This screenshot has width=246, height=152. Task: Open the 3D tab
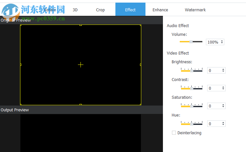75,10
